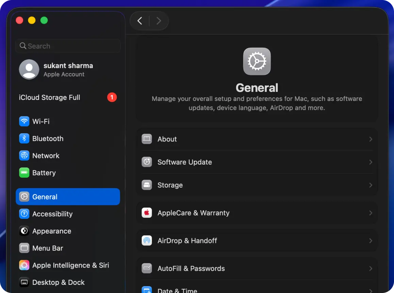This screenshot has height=293, width=394.
Task: Open the Software Update label
Action: click(x=185, y=162)
